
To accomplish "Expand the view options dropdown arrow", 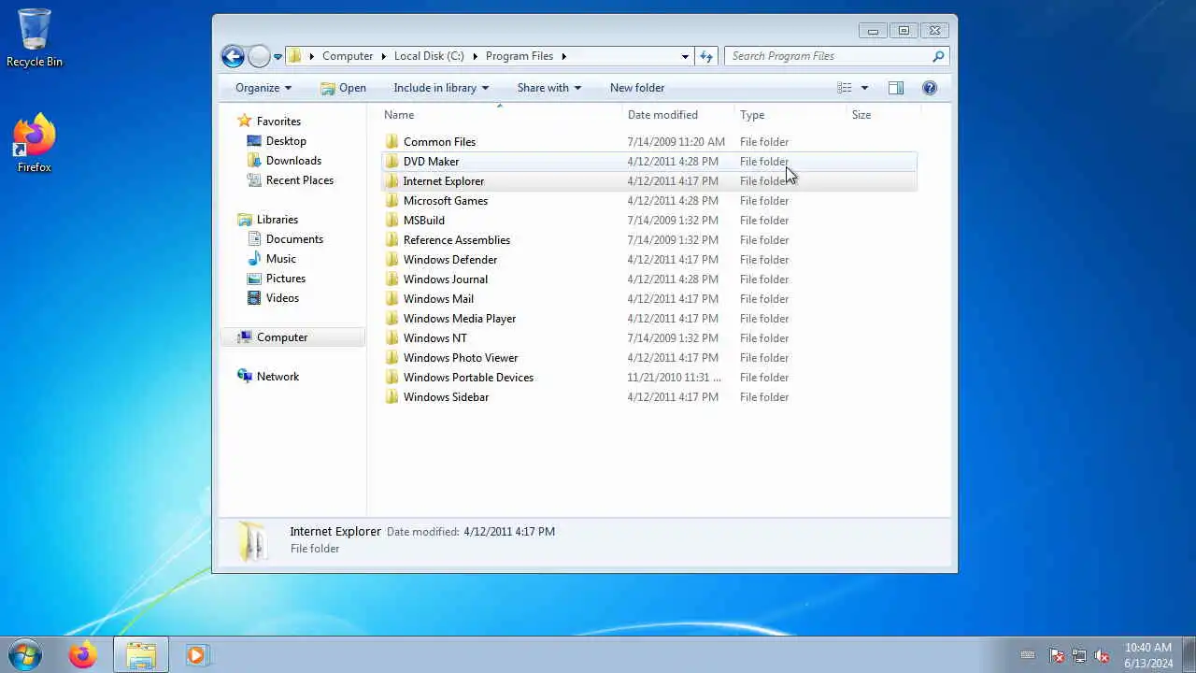I will [x=864, y=88].
